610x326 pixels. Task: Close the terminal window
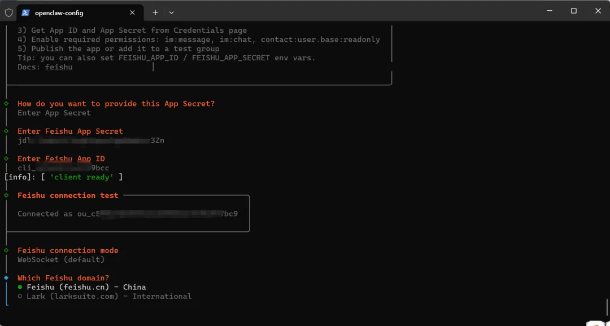[x=598, y=11]
